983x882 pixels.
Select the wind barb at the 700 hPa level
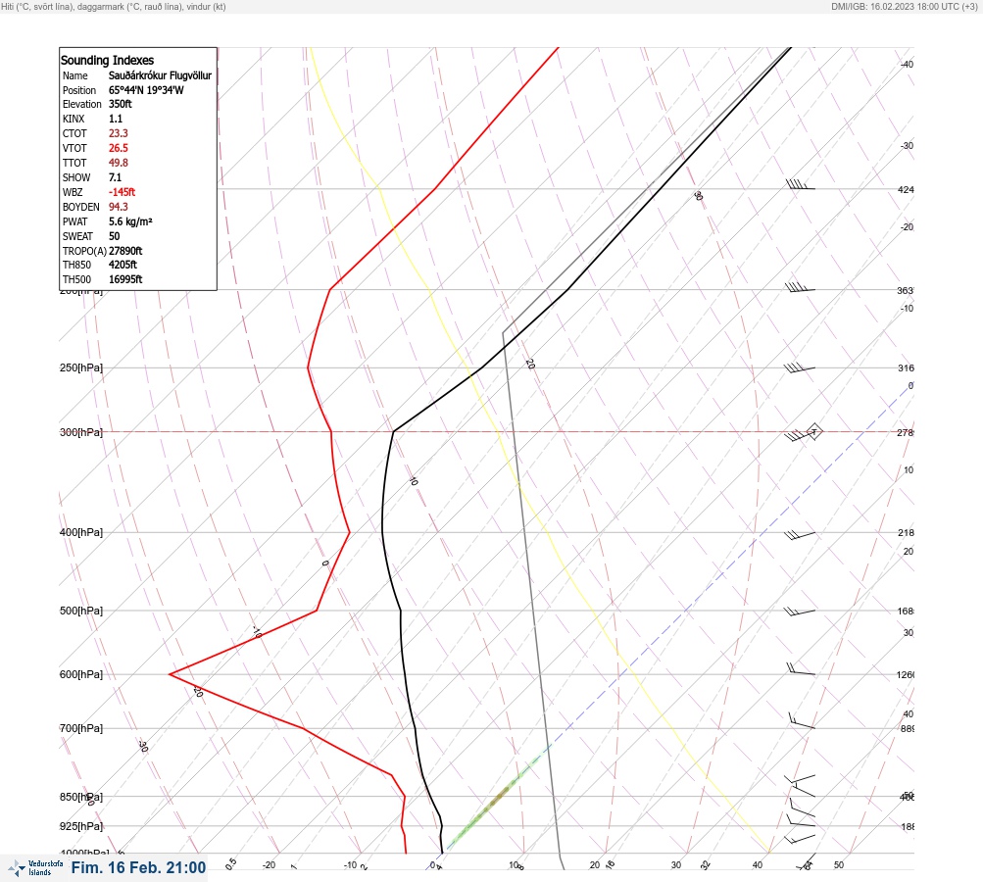tap(802, 721)
